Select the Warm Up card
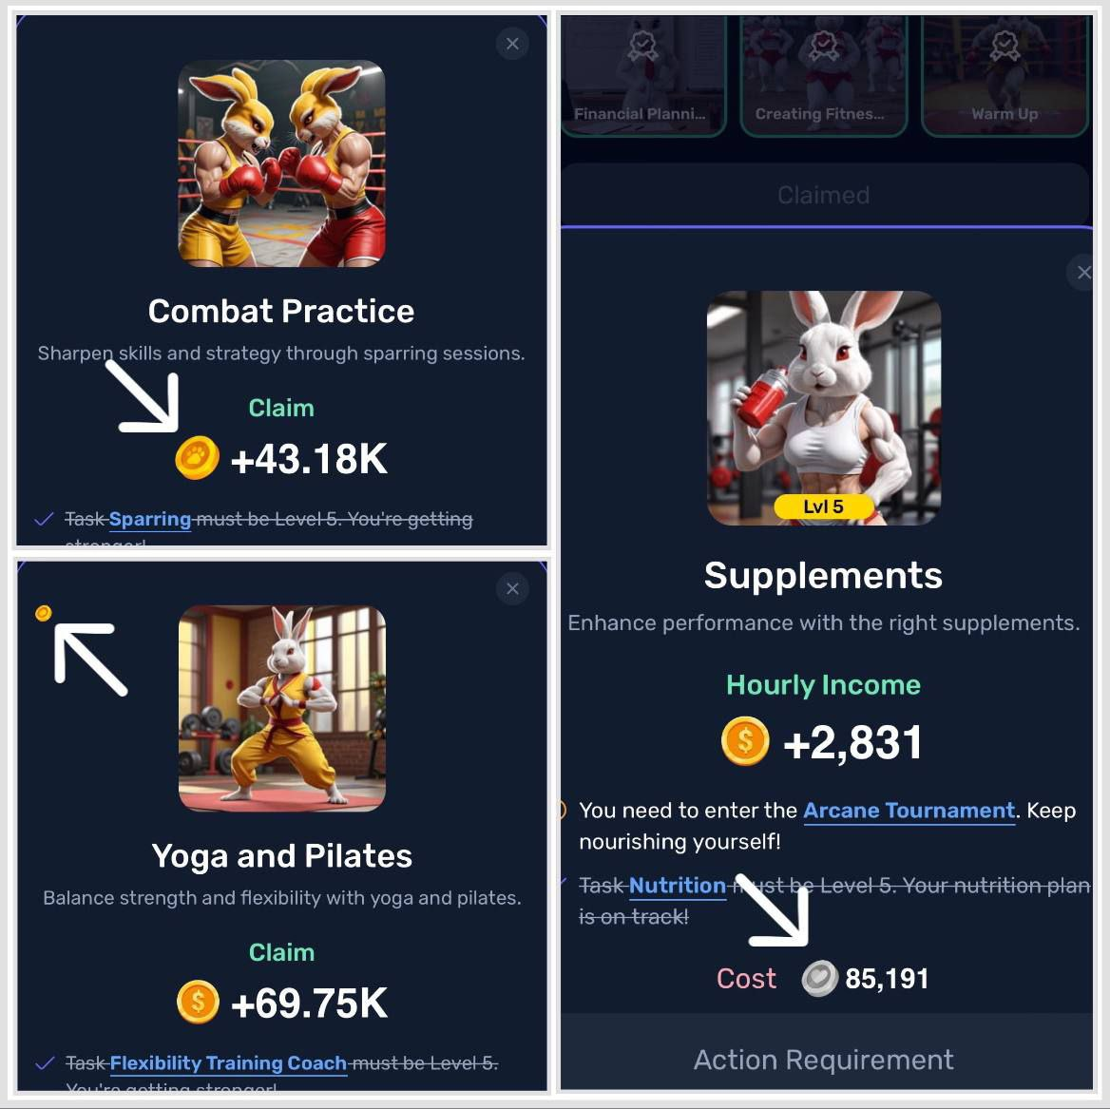Viewport: 1110px width, 1109px height. (x=1005, y=76)
